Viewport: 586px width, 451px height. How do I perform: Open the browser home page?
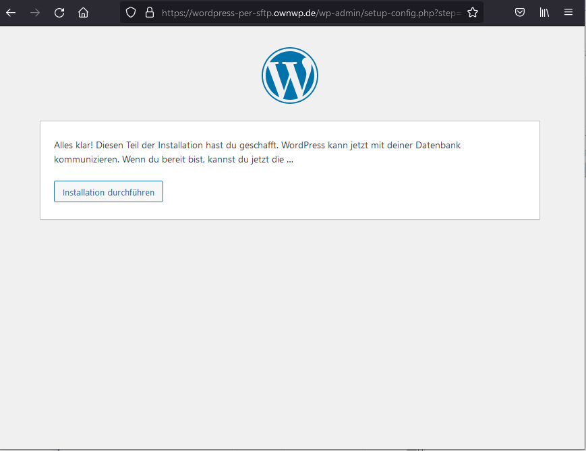[84, 13]
